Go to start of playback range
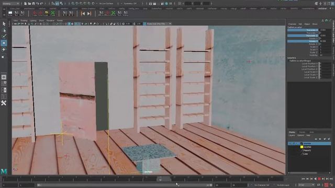335x188 pixels. pyautogui.click(x=303, y=179)
